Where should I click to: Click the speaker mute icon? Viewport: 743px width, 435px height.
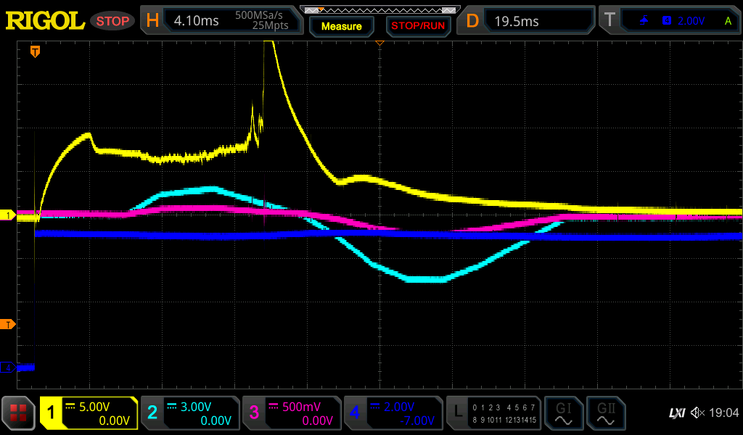697,413
